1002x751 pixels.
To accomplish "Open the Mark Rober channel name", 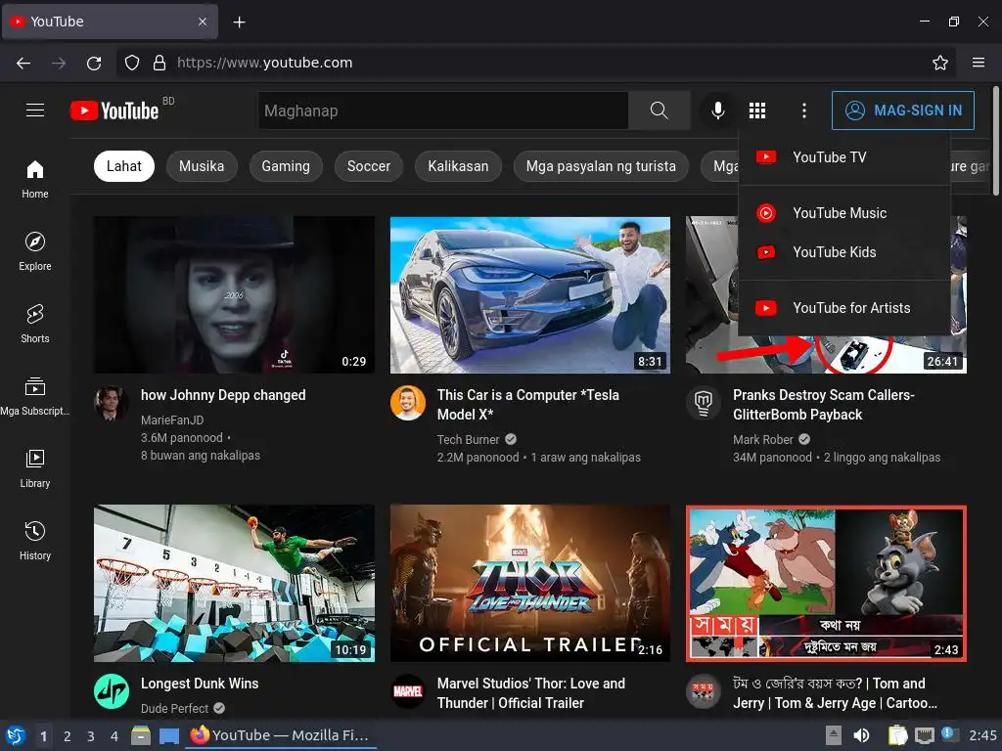I will (763, 439).
